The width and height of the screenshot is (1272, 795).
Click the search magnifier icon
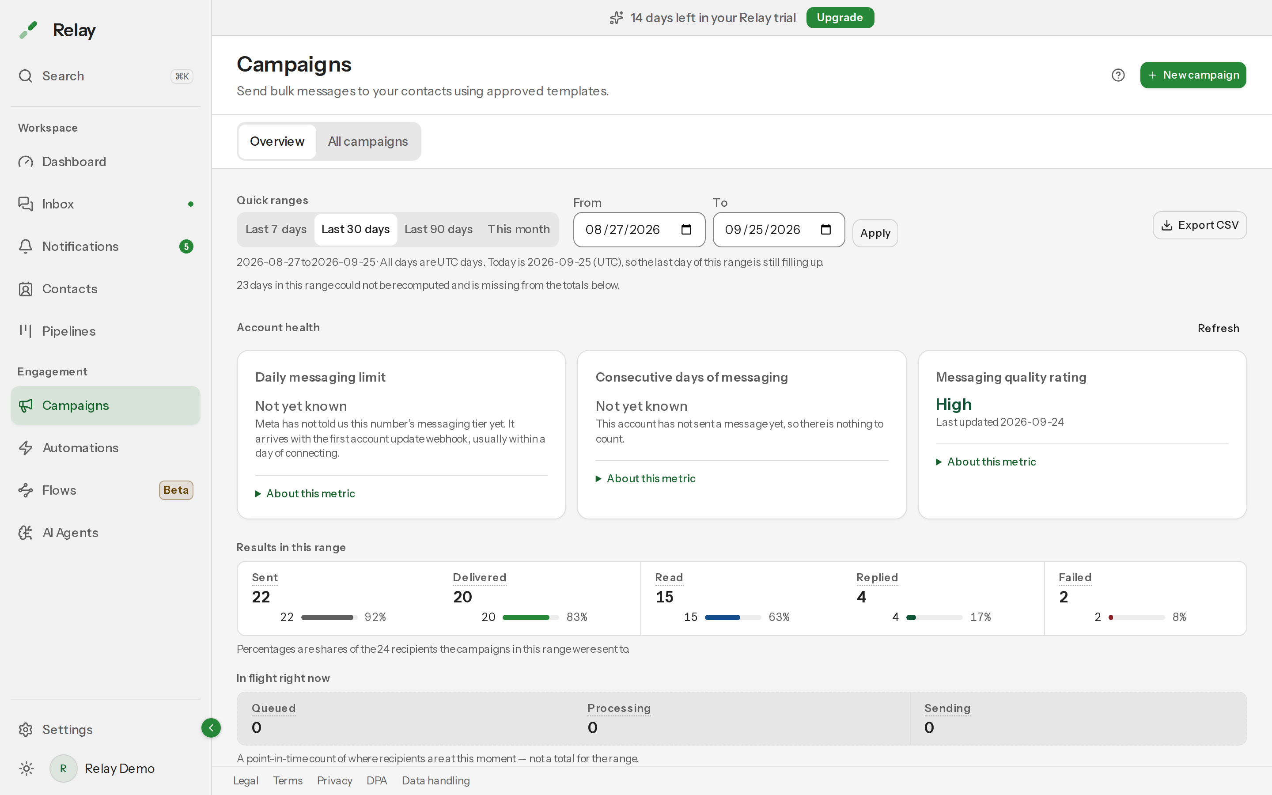(x=26, y=76)
